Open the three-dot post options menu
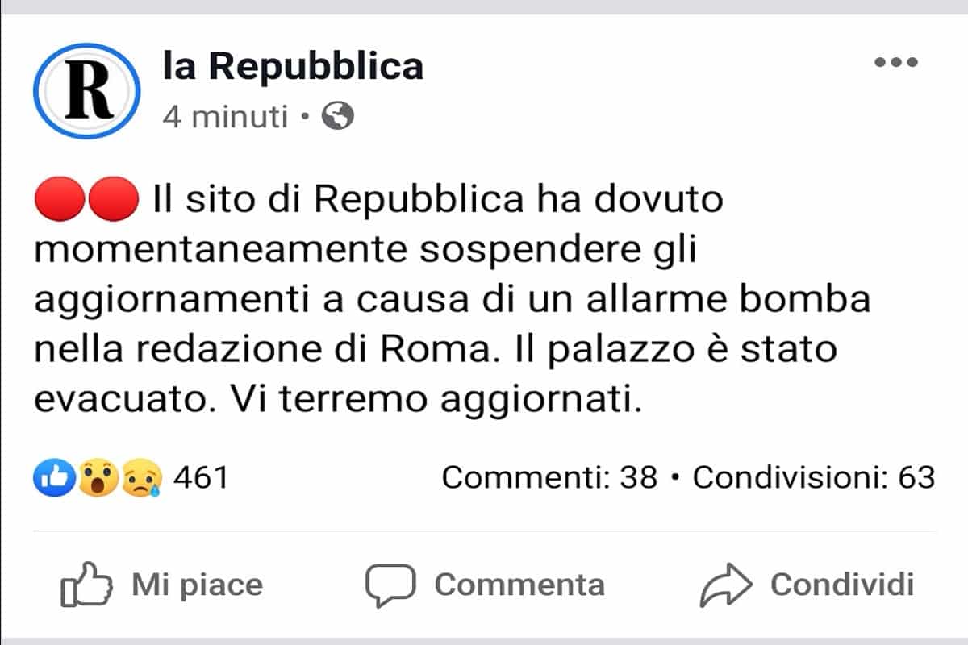 tap(896, 62)
